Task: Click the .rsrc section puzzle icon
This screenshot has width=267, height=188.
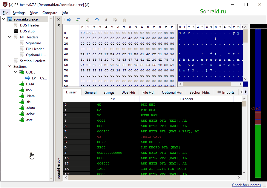Action: point(22,120)
